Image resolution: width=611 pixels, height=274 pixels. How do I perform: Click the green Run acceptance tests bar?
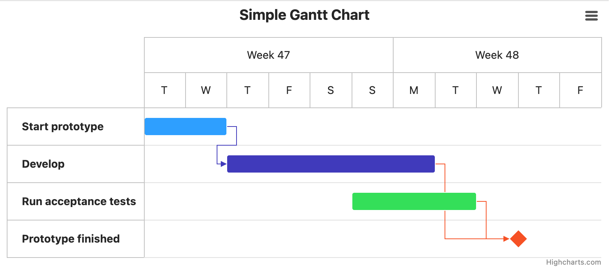414,201
